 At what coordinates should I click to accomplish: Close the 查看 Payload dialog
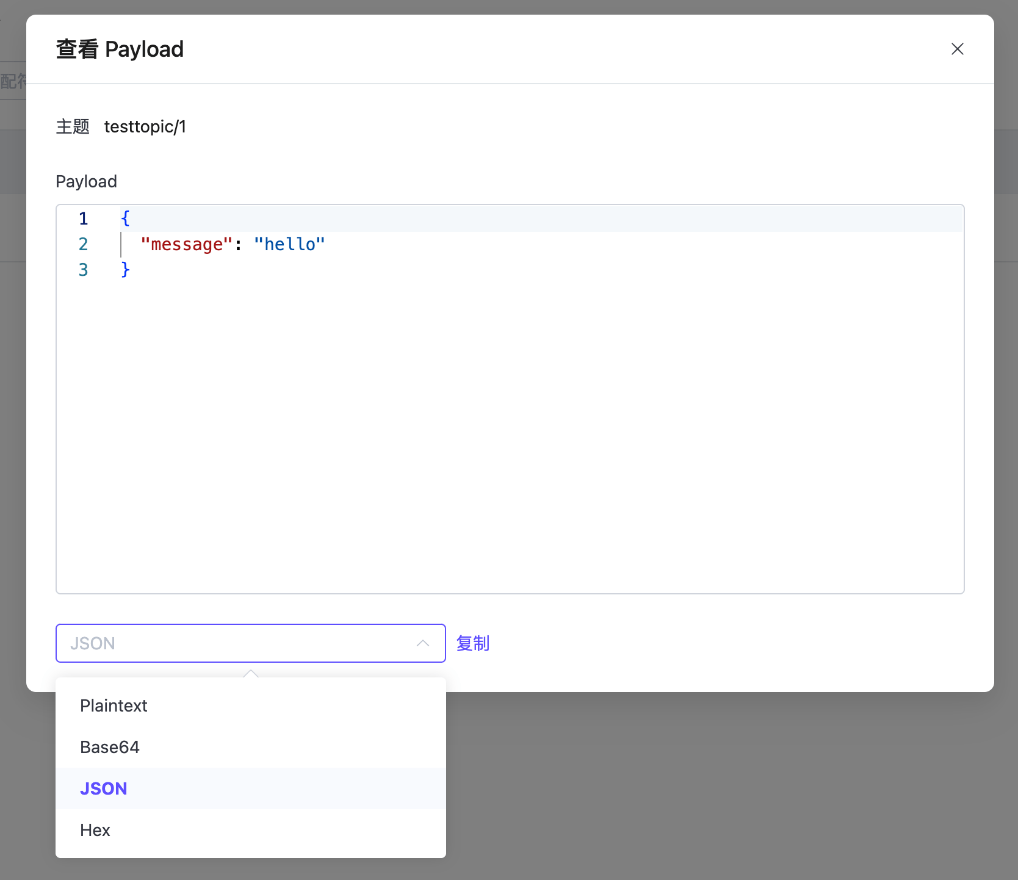957,49
